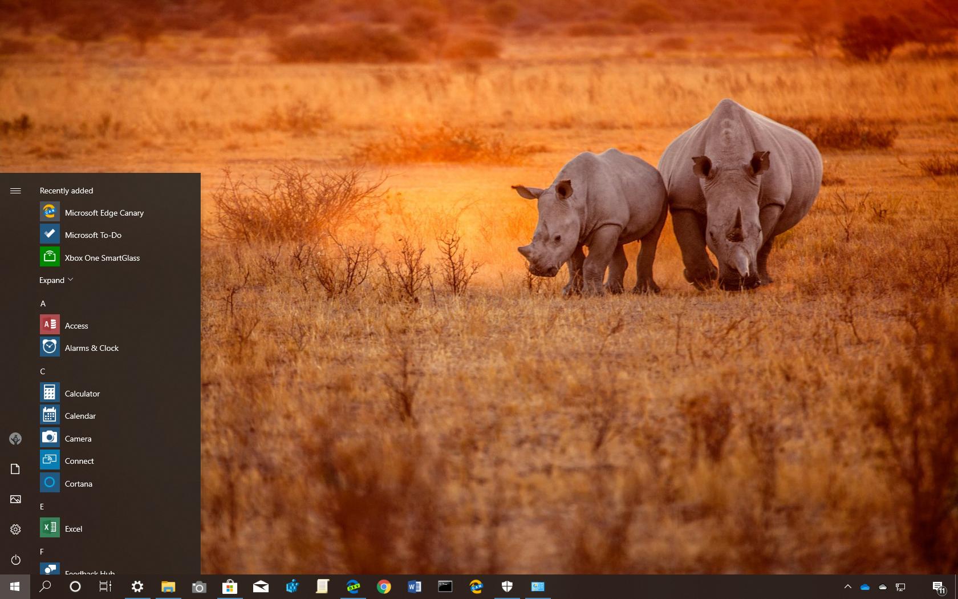Click the Power icon in the Start menu
Screen dimensions: 958x599
coord(15,560)
